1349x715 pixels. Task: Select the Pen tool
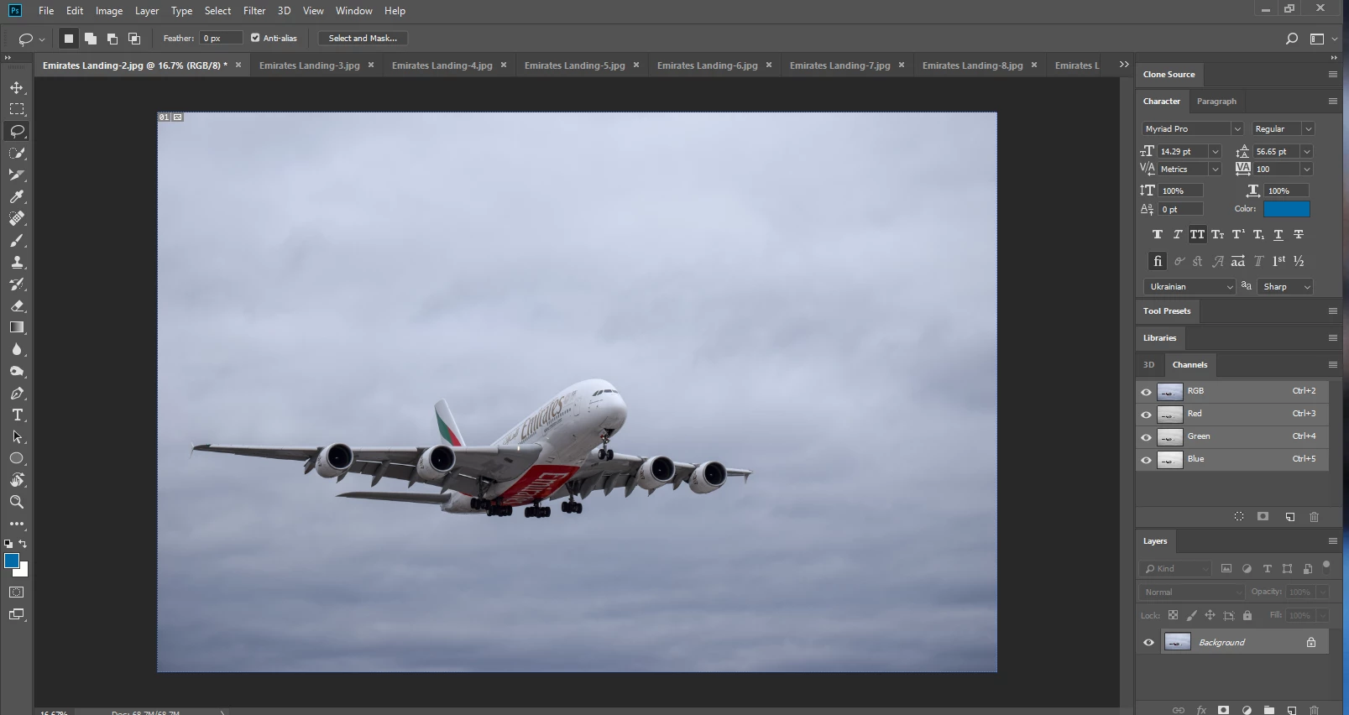17,393
